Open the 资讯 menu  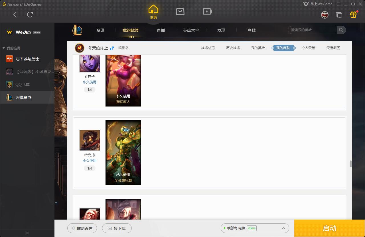tap(100, 30)
